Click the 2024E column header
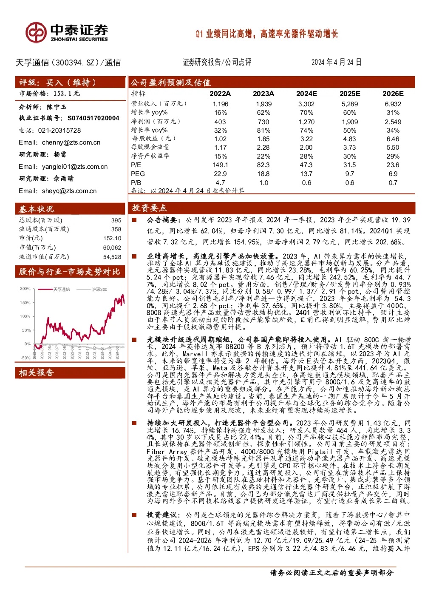 (306, 94)
